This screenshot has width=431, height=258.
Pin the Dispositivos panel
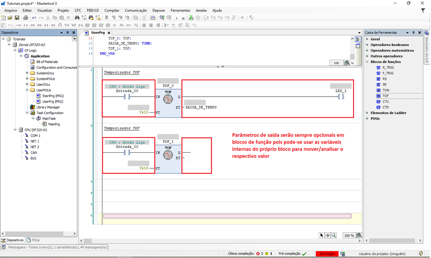pos(68,33)
